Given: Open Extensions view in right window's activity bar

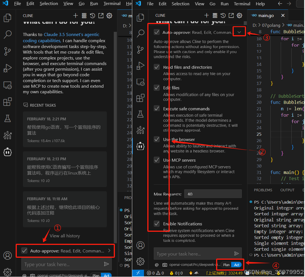Looking at the screenshot, I should [x=140, y=98].
